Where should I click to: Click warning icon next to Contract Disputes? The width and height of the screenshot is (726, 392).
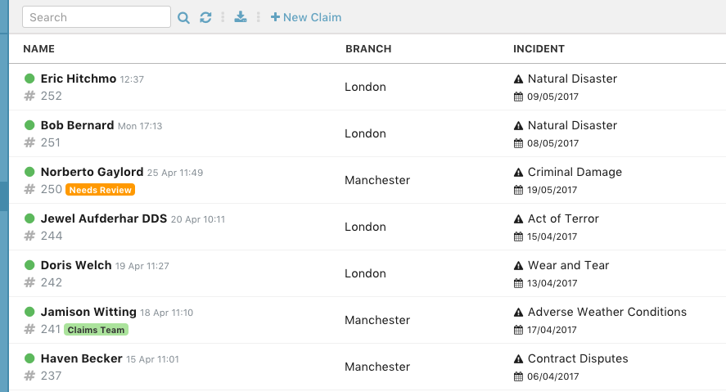click(x=519, y=359)
